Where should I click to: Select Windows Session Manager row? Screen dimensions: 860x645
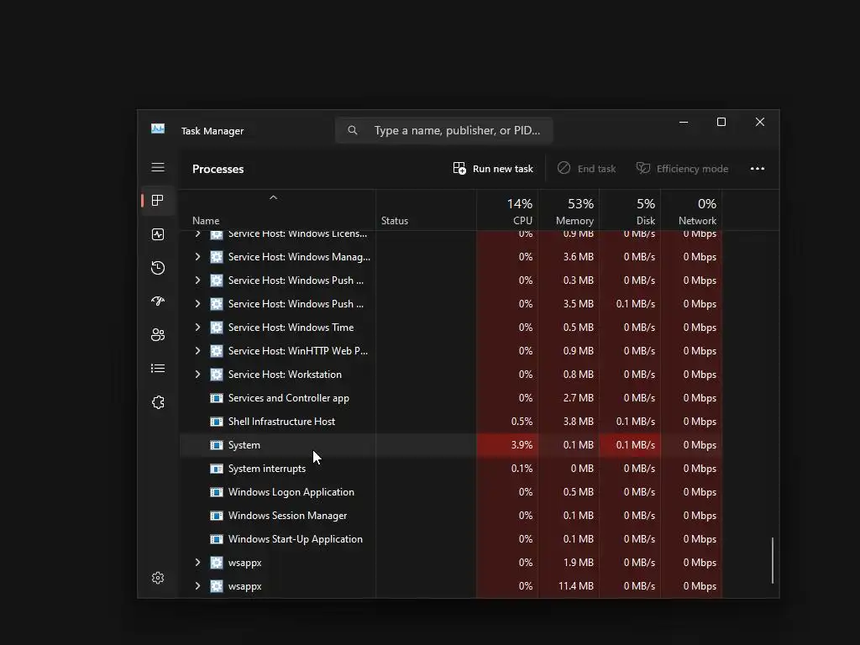point(451,516)
